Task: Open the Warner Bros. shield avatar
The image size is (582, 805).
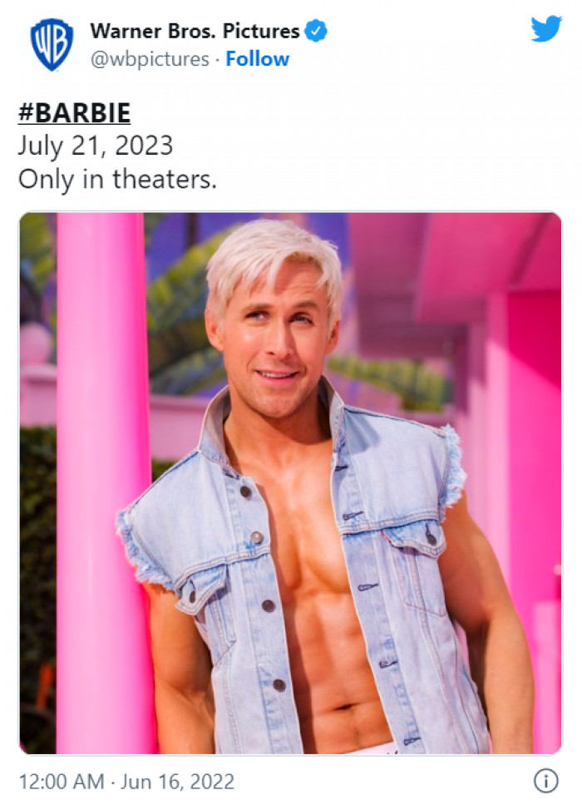Action: [52, 45]
